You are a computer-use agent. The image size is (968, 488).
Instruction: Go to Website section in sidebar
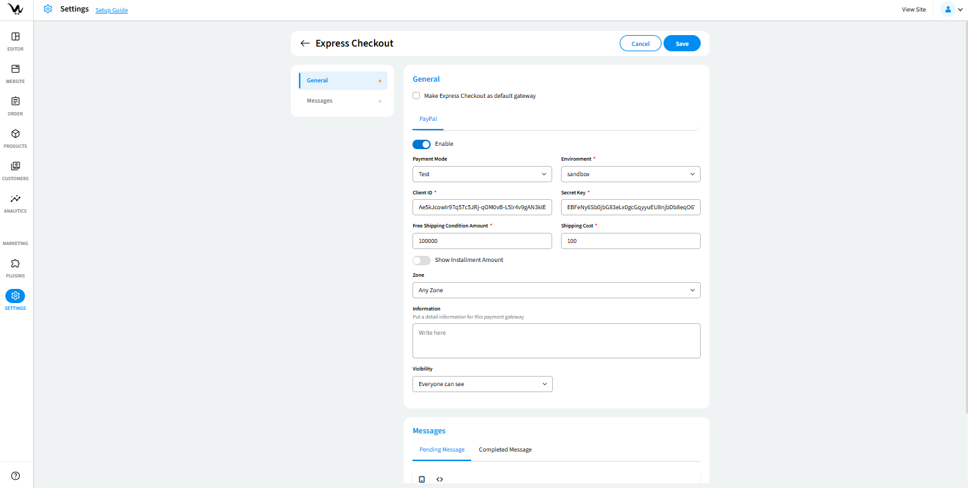[16, 70]
